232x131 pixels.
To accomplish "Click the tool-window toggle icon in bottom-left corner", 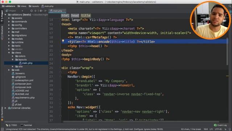I will (2, 129).
